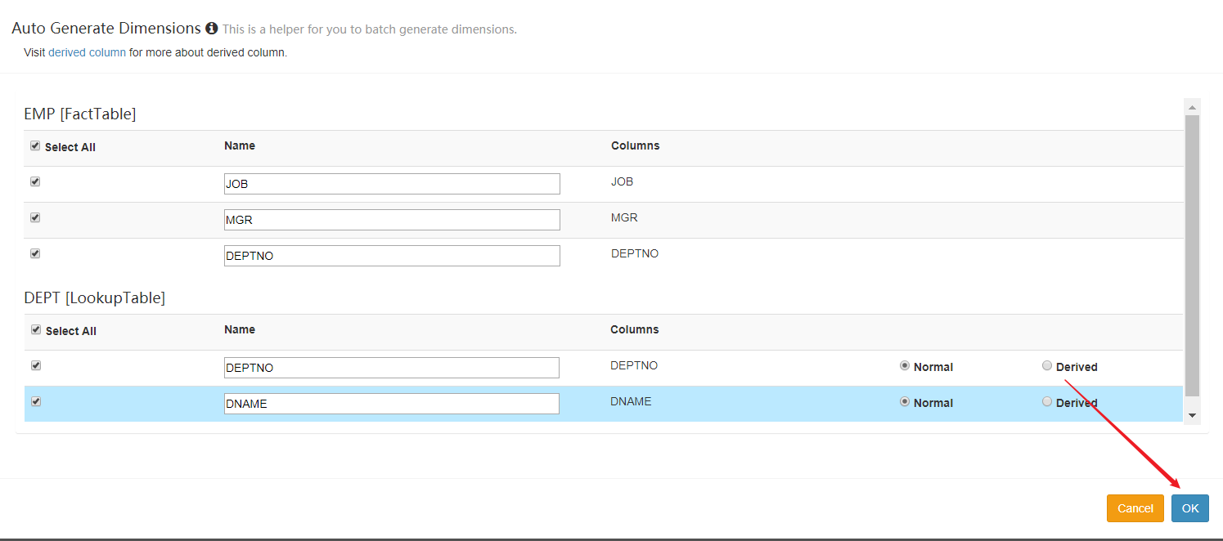Click the scrollbar up arrow
The height and width of the screenshot is (541, 1223).
(x=1192, y=107)
